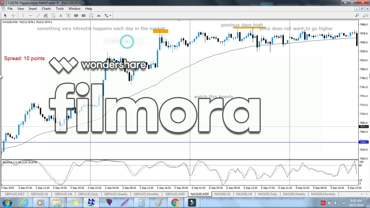Open the Window menu
This screenshot has height=208, width=370.
[x=74, y=9]
